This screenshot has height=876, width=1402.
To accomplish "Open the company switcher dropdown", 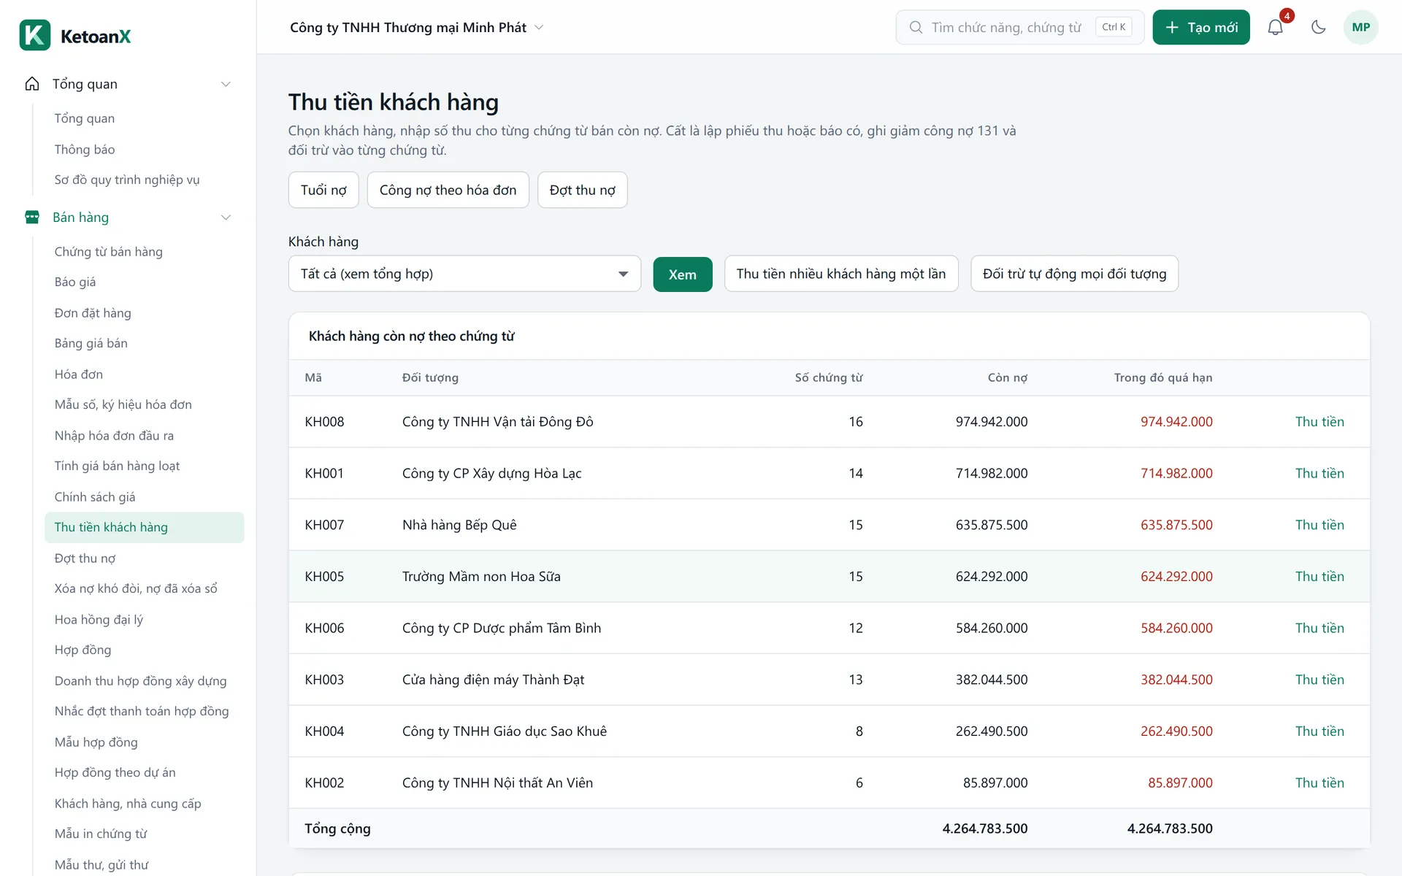I will coord(417,28).
